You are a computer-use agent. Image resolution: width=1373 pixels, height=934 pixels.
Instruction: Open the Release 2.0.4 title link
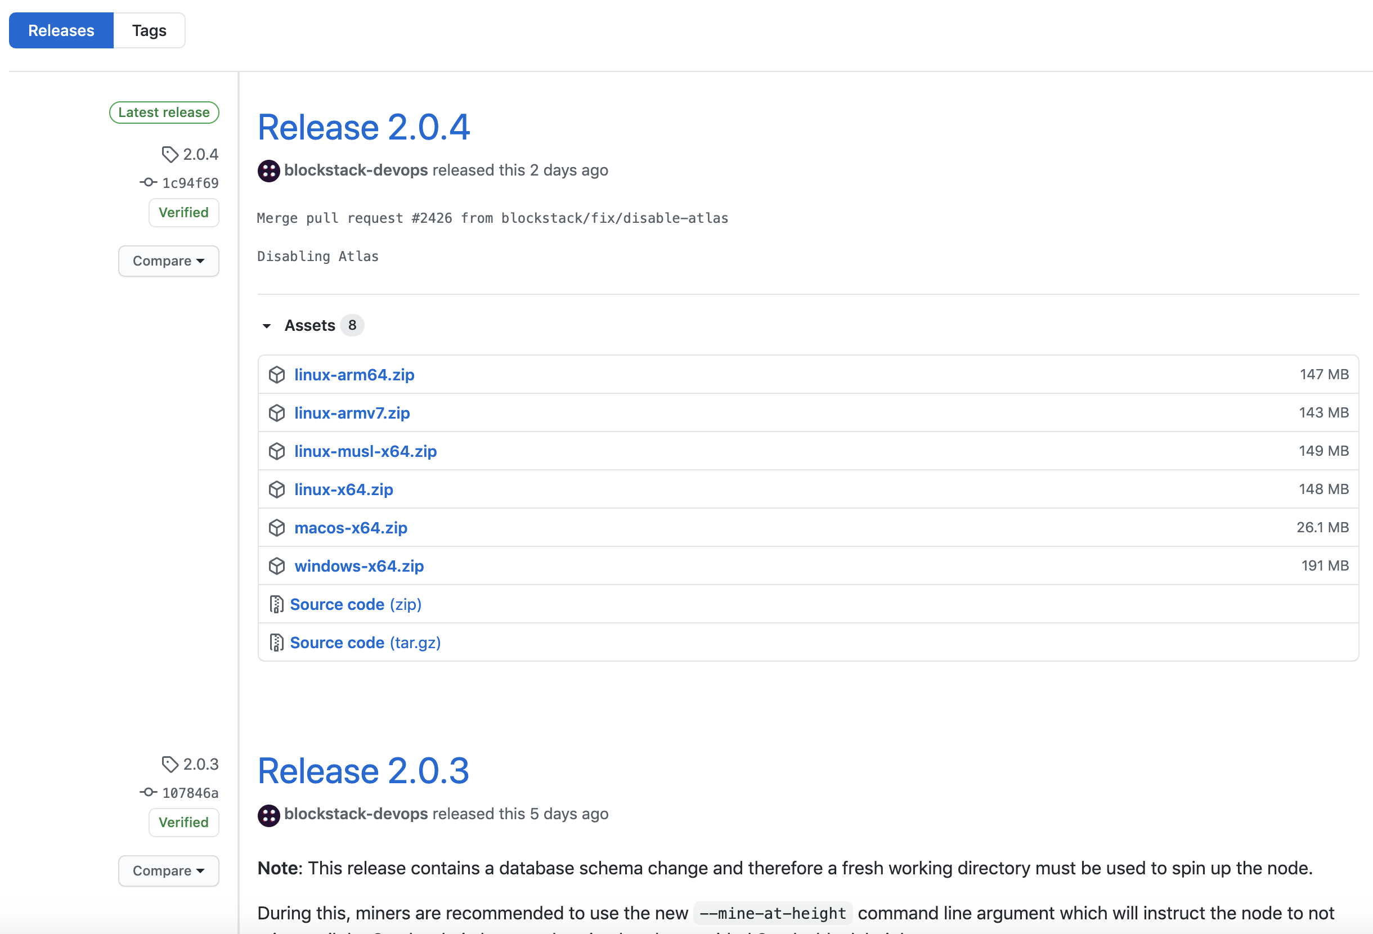364,127
